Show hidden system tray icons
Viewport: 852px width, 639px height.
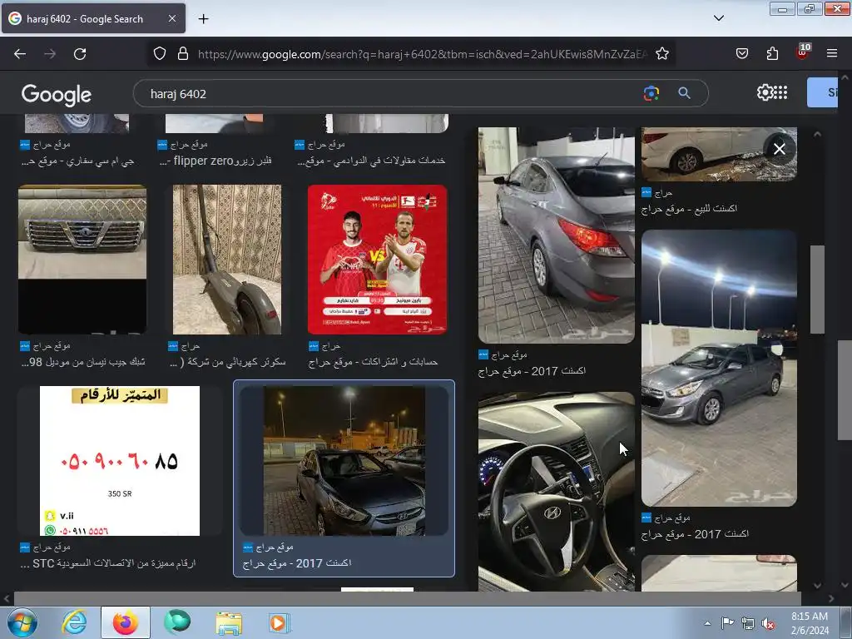tap(707, 623)
